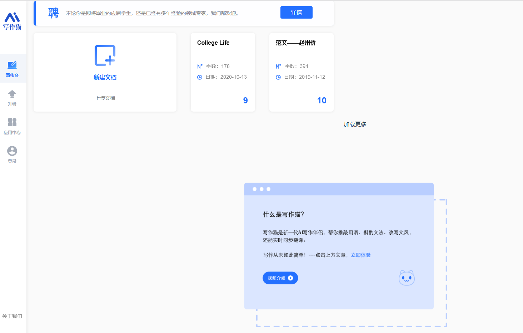
Task: Click 日期：2020-10-13 text
Action: coord(226,77)
